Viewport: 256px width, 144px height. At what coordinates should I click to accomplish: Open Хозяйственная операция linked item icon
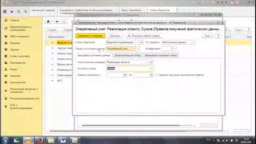151,62
